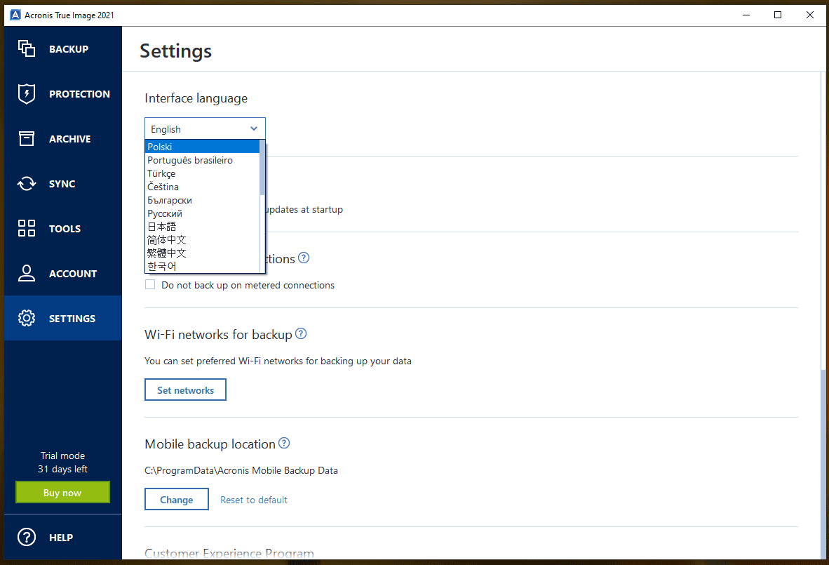
Task: Click the Tools grid icon
Action: [27, 229]
